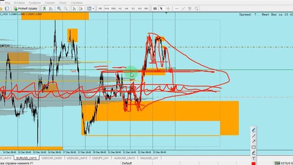Select the text label tool in top toolbar
The height and width of the screenshot is (165, 293).
click(x=190, y=8)
